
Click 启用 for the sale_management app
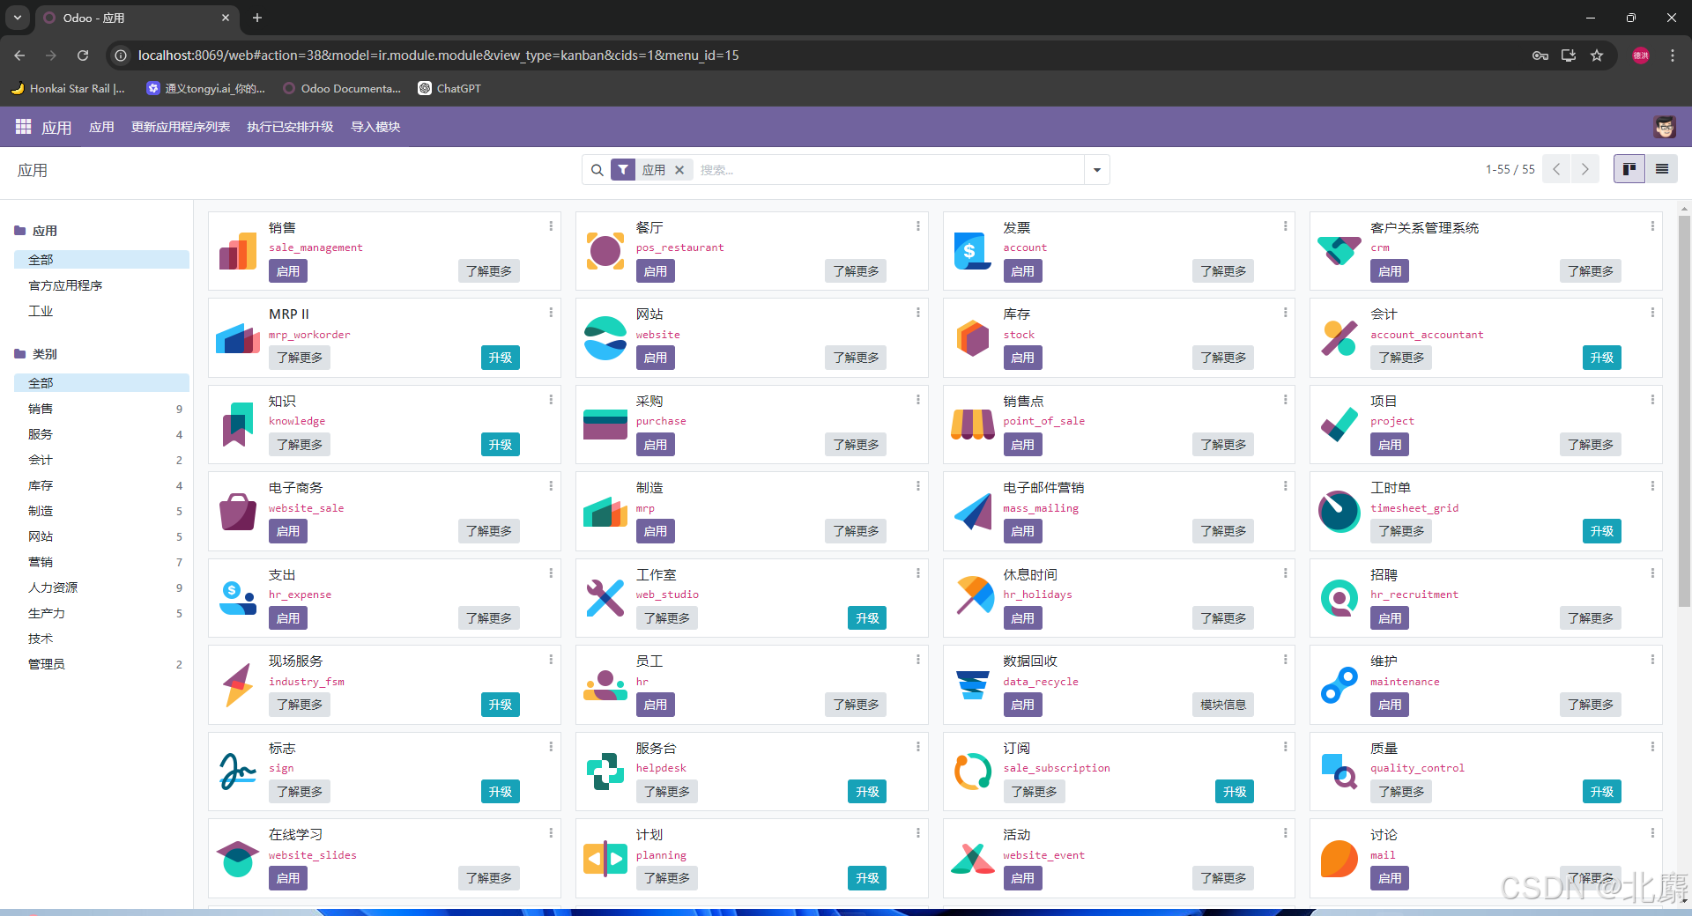pyautogui.click(x=288, y=271)
